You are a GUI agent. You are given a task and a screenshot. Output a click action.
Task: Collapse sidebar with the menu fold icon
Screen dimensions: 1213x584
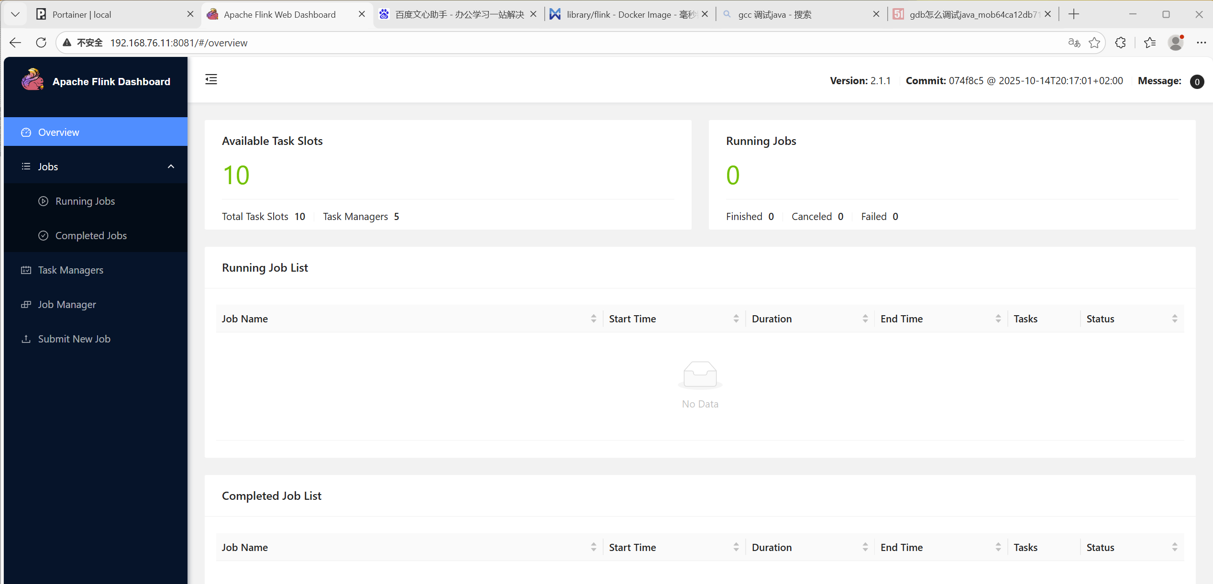211,79
